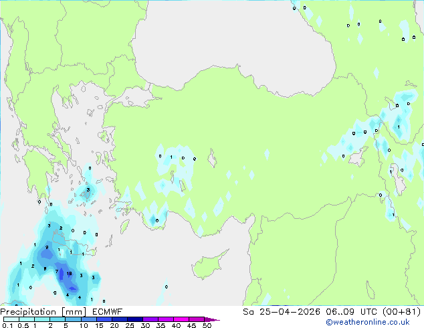The height and width of the screenshot is (328, 424).
Task: Click the 25–30 mm navy legend swatch
Action: coord(135,319)
